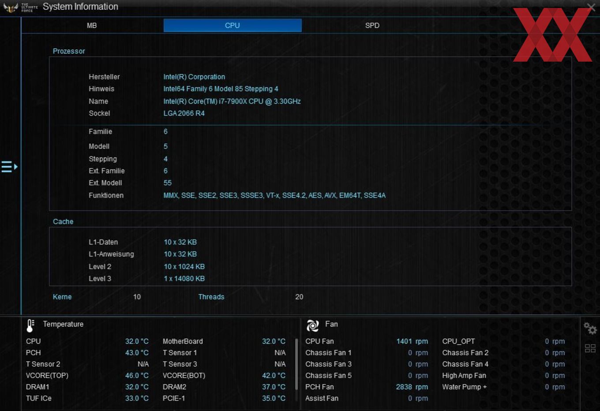
Task: Click the Water Pump + label
Action: [465, 387]
